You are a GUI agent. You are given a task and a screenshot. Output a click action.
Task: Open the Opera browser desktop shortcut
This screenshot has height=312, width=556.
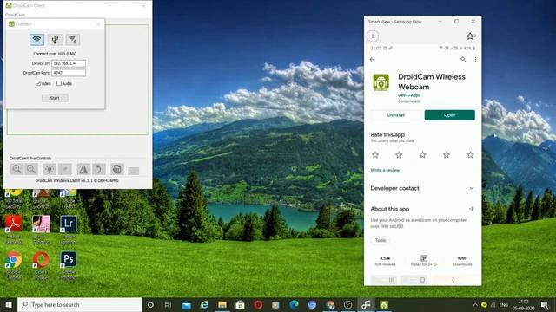point(41,265)
